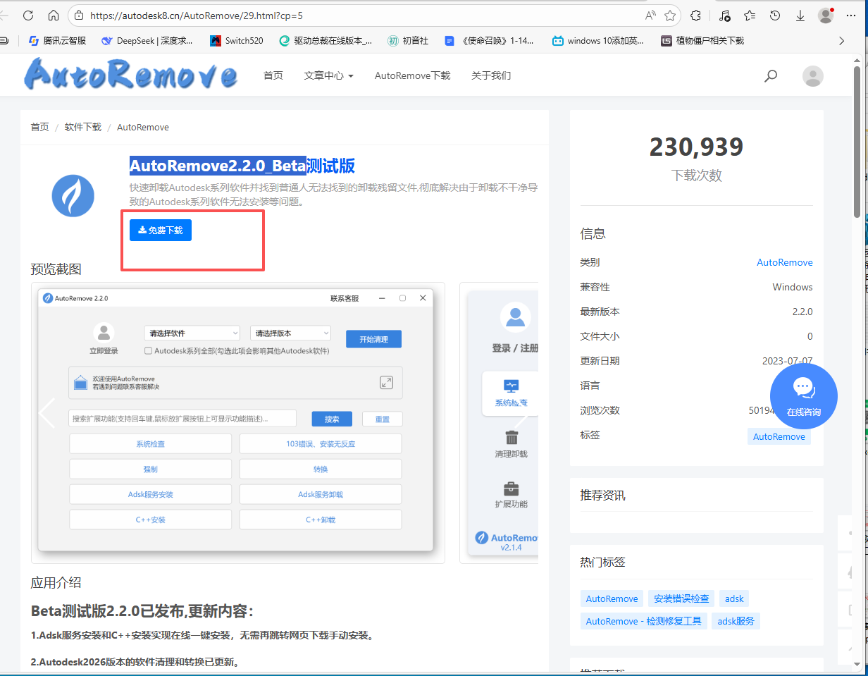
Task: Open the AutoRemove下载 nav item
Action: coord(412,75)
